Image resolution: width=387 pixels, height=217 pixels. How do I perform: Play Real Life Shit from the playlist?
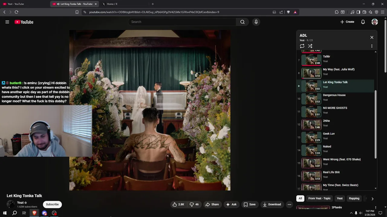pyautogui.click(x=336, y=175)
